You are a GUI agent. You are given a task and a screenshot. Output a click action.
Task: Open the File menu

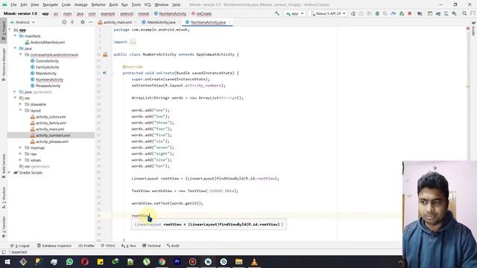point(13,4)
